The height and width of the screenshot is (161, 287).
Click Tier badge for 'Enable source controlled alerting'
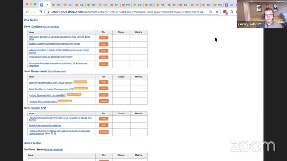[x=104, y=125]
